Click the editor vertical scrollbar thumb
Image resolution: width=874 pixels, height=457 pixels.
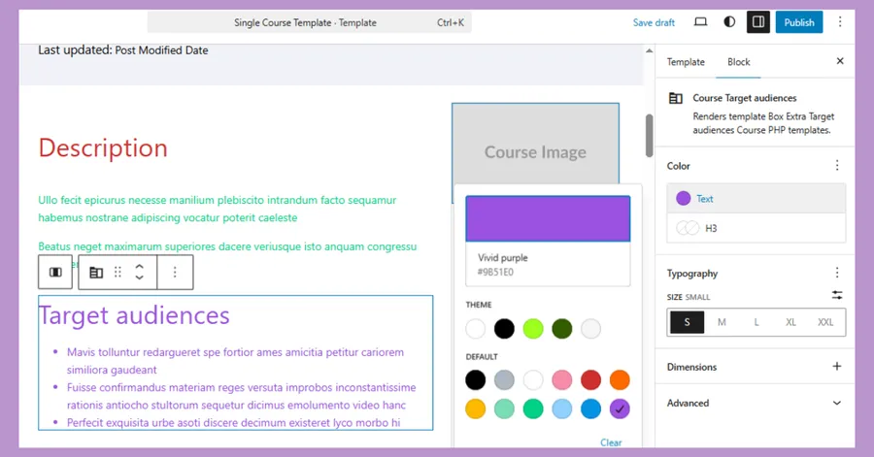click(x=649, y=136)
